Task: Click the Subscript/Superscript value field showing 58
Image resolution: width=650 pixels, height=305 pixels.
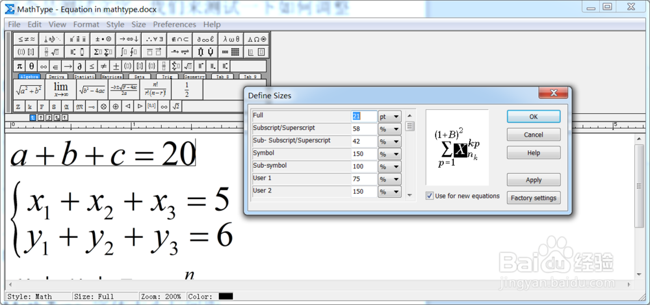Action: [x=365, y=129]
